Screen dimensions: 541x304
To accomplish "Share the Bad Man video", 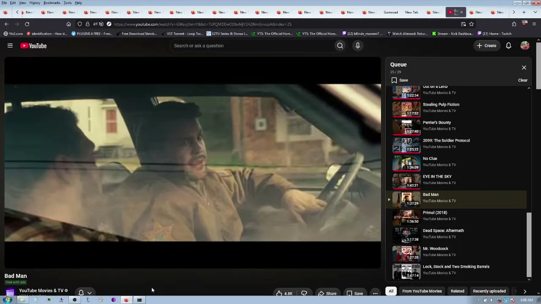I will click(327, 293).
